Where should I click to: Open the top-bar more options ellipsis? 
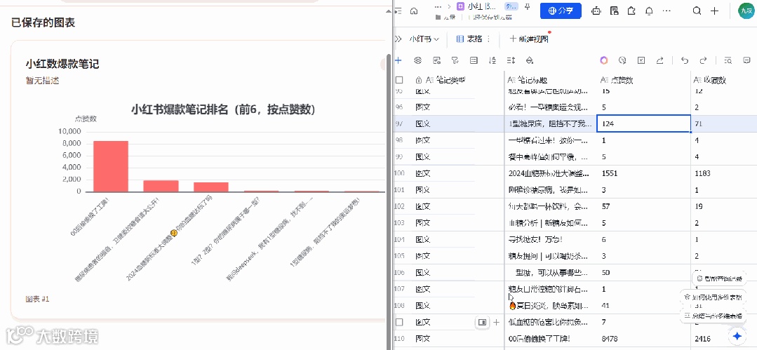click(666, 11)
